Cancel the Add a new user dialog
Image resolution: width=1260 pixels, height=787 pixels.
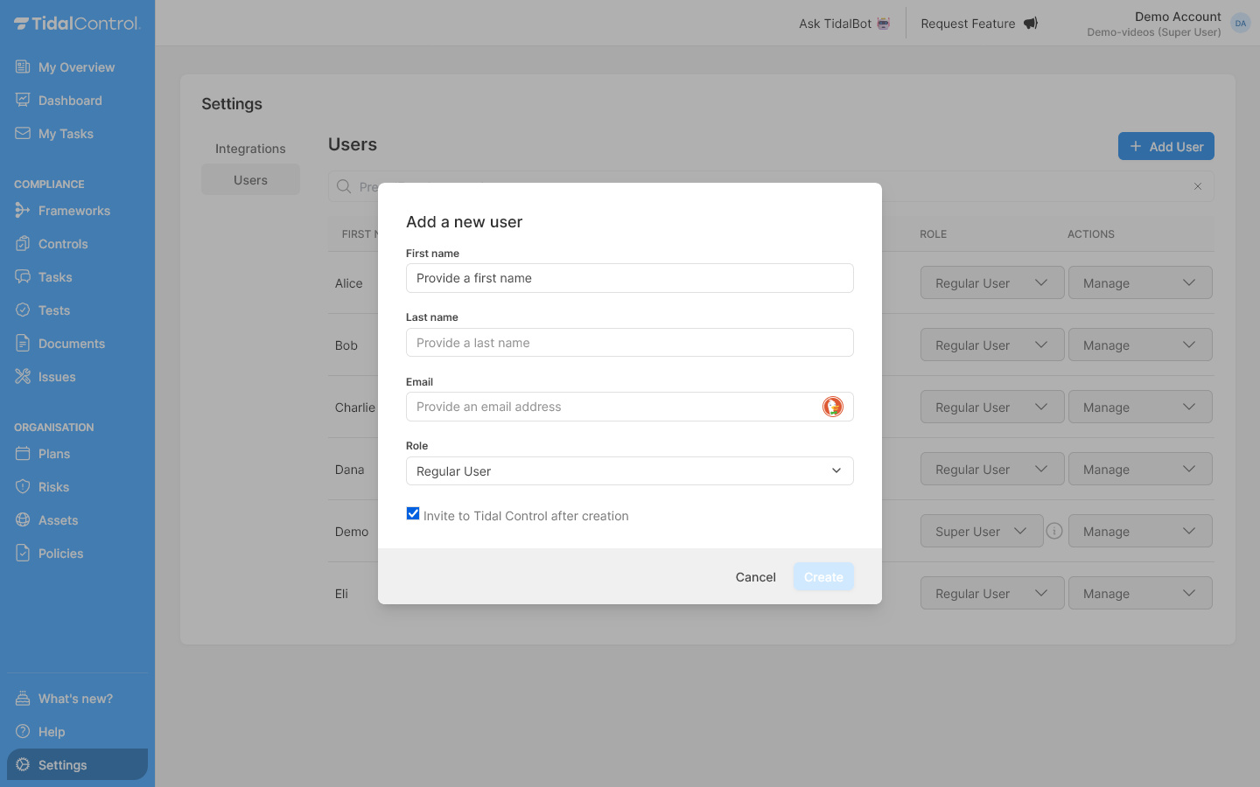(755, 576)
